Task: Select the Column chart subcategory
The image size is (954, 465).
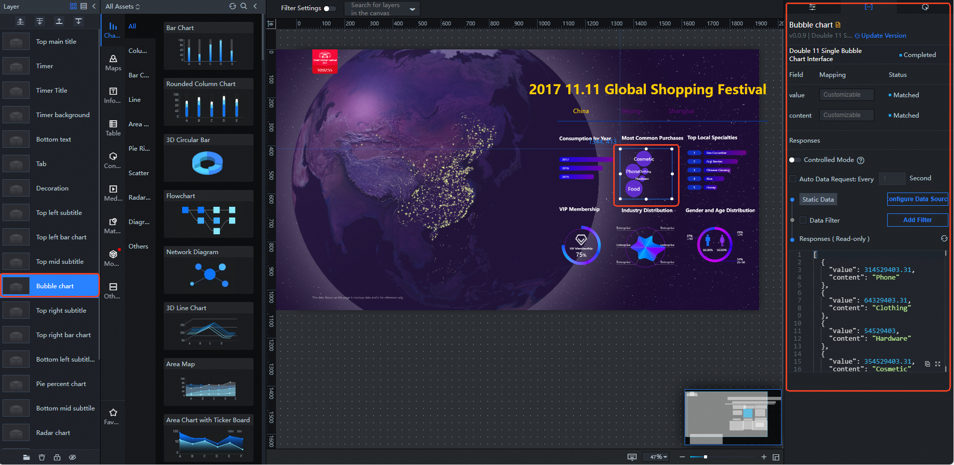Action: pos(138,51)
